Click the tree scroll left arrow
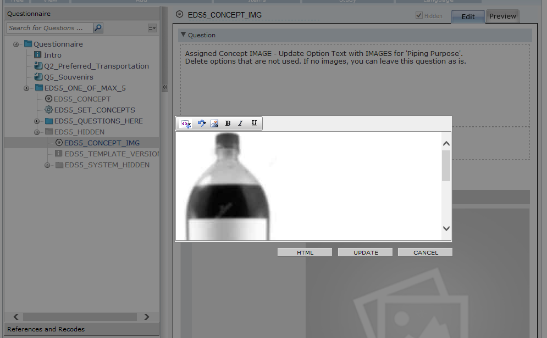547x338 pixels. [x=16, y=317]
